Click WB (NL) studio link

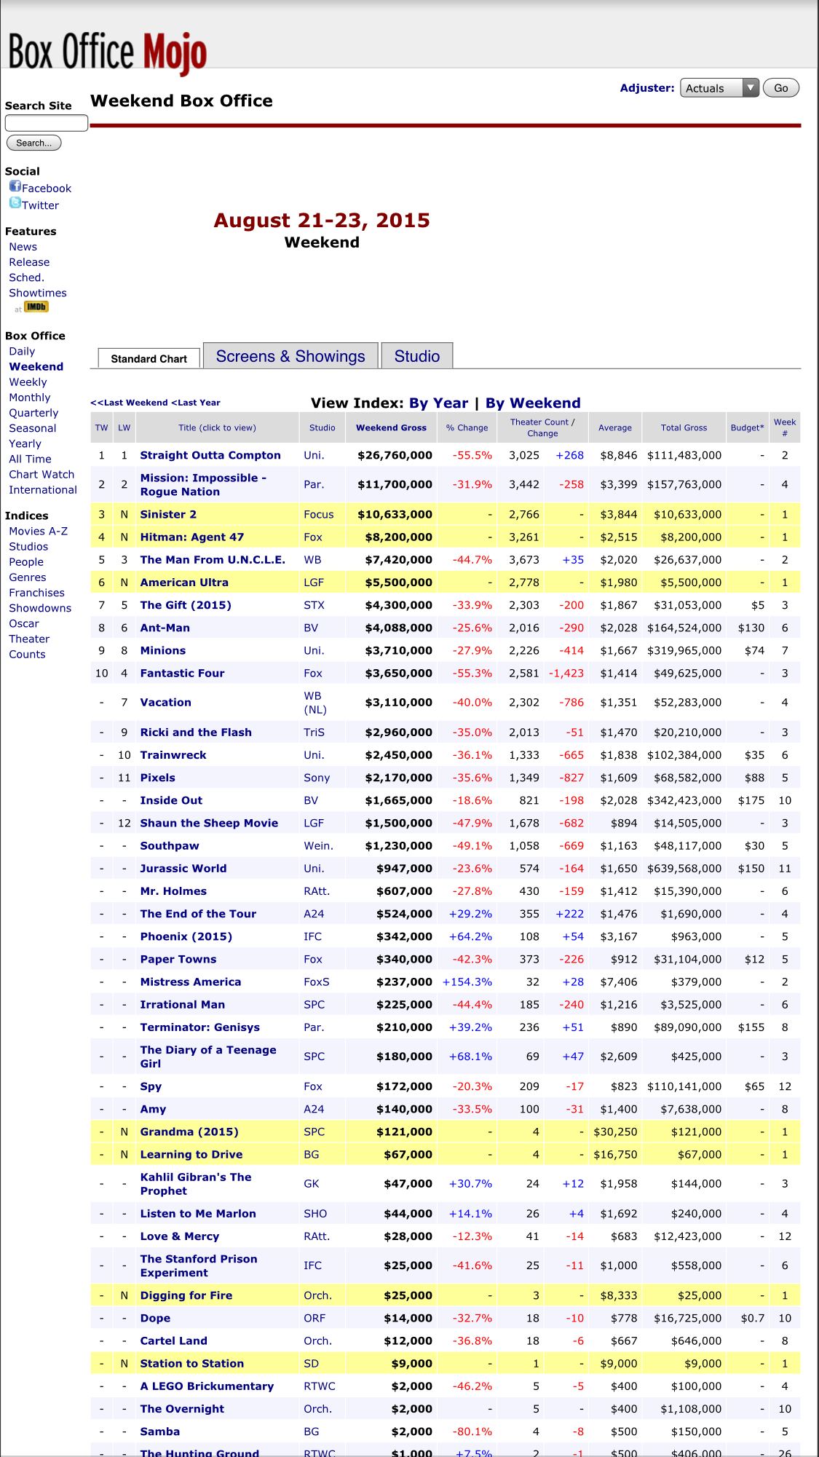coord(315,703)
